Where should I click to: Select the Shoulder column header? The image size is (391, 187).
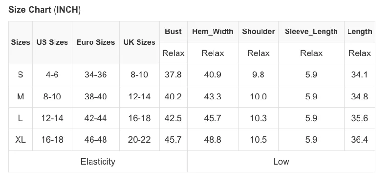[259, 32]
